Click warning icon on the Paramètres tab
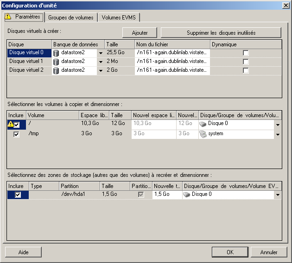The image size is (292, 263). point(8,17)
